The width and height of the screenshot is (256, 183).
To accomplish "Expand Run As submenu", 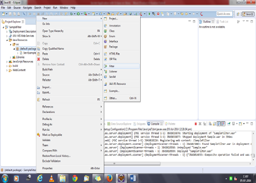I will [70, 130].
